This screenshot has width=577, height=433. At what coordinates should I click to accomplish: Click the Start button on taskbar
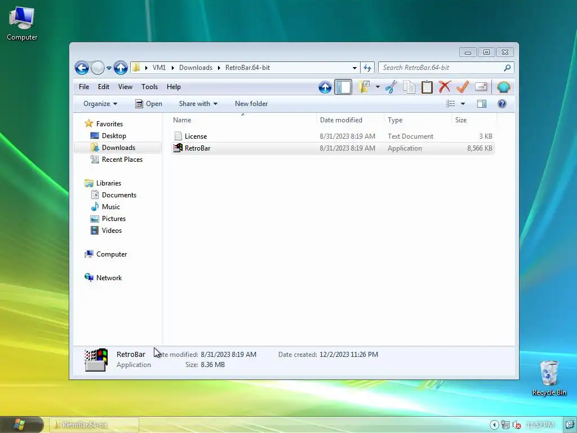[19, 425]
